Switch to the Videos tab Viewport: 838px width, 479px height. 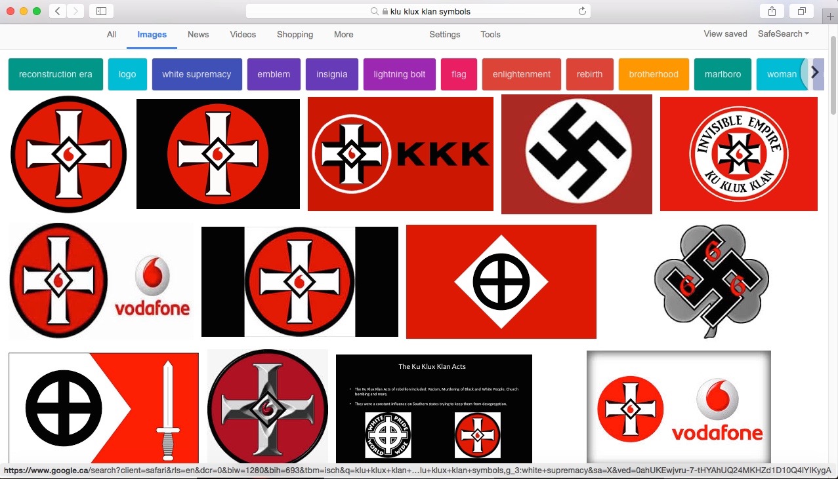(243, 35)
